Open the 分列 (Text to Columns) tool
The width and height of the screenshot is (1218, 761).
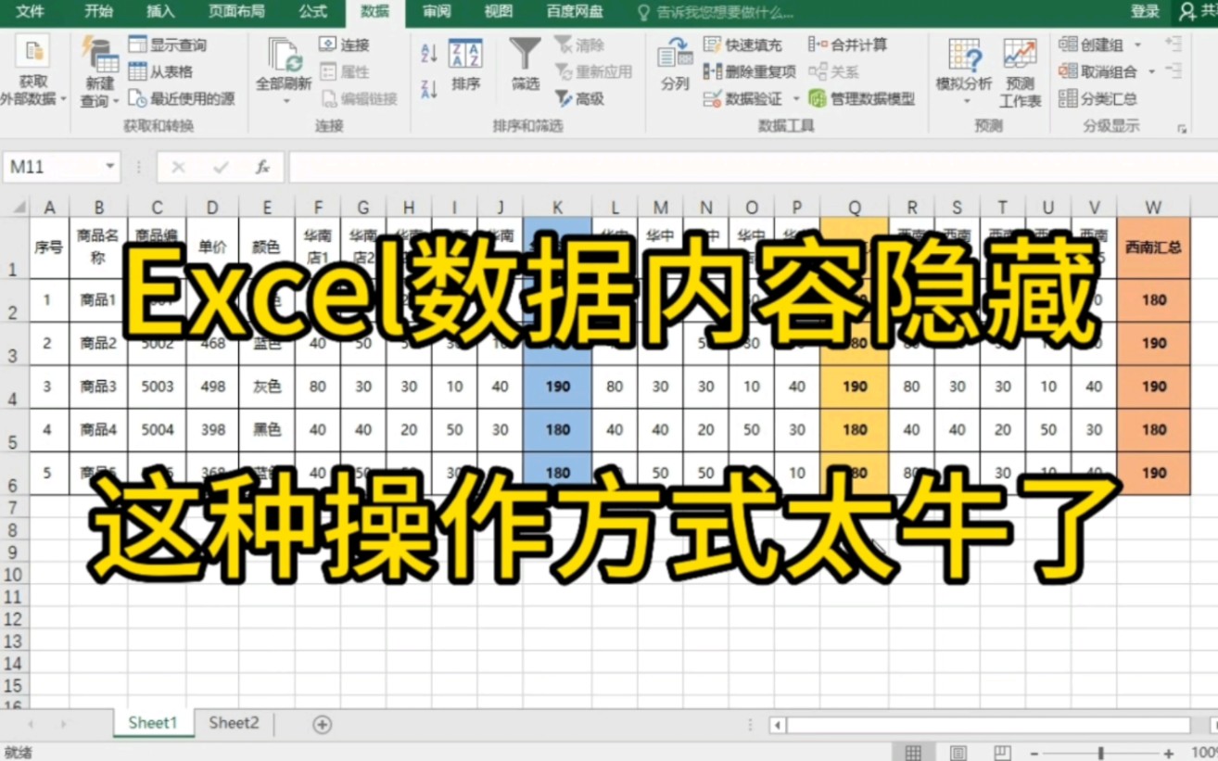(674, 60)
